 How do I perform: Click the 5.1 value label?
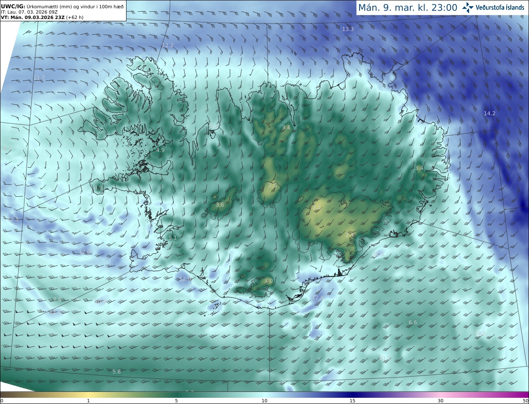click(173, 238)
